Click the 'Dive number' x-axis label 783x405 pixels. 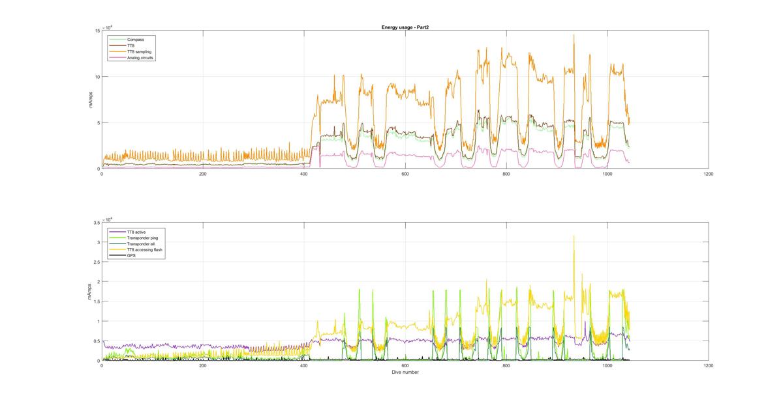pos(405,372)
